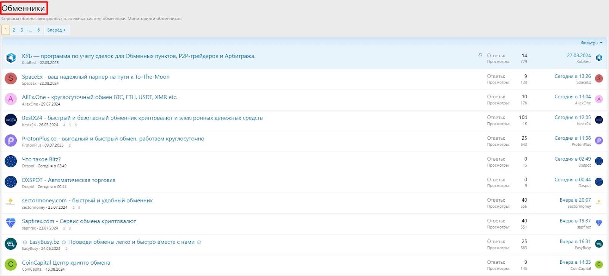
Task: Open ProtonPlus.co выгодный и быстрый обмен thread
Action: point(113,139)
